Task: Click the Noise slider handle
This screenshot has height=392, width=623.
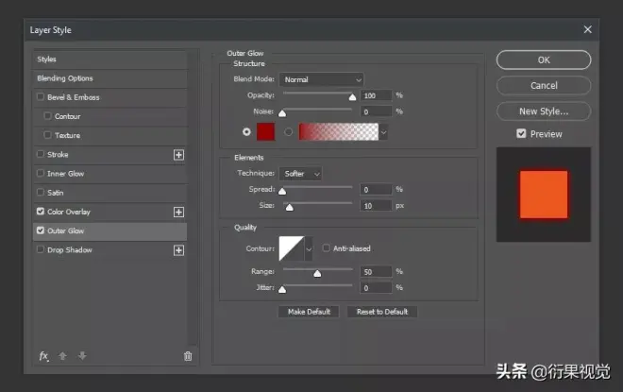Action: (x=282, y=113)
